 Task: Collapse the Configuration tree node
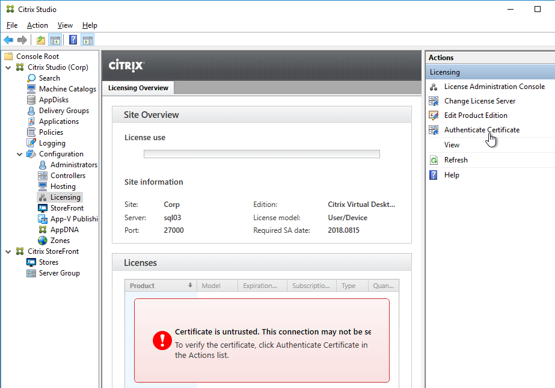[x=20, y=154]
